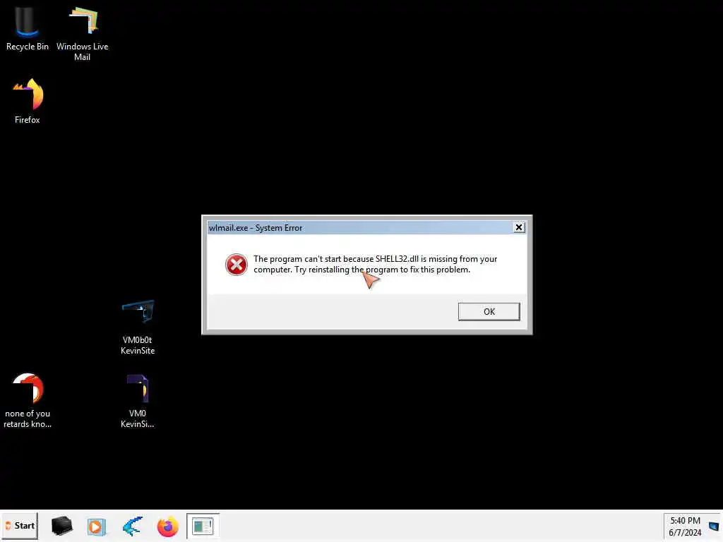Close the wlmail.exe System Error dialog
This screenshot has height=542, width=723.
(519, 227)
